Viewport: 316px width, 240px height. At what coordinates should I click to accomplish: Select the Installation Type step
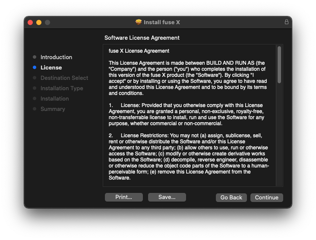tap(62, 88)
